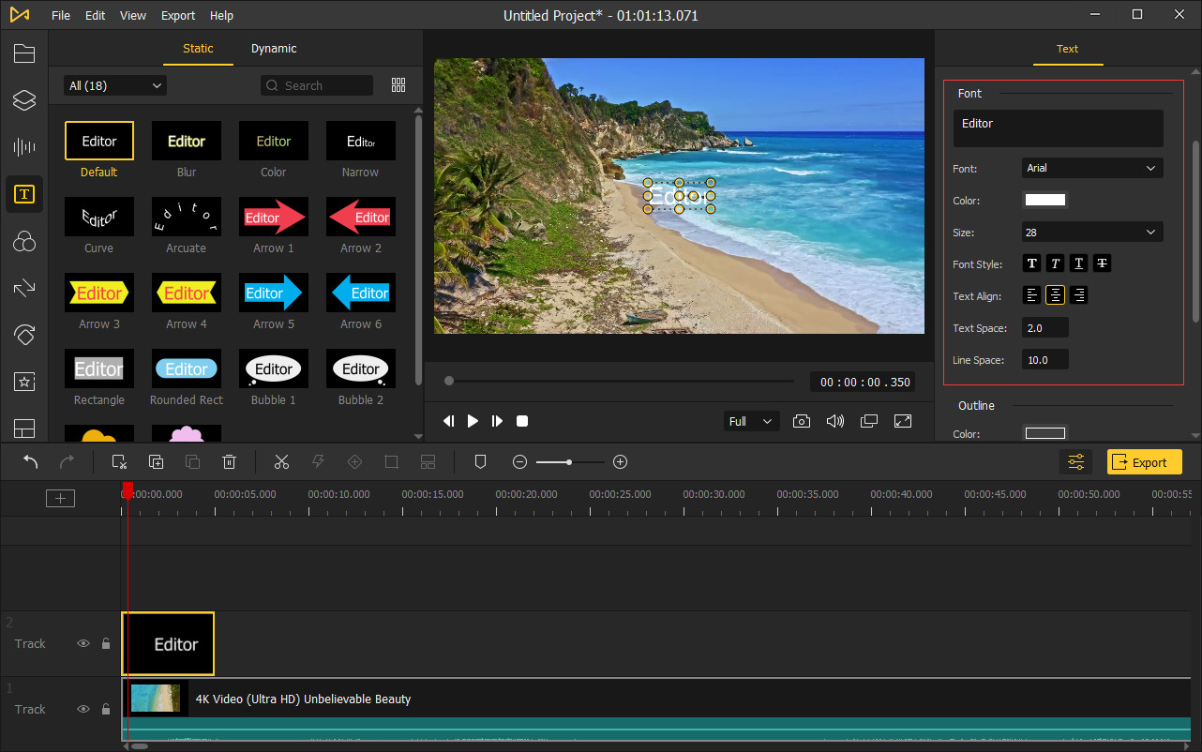Open the Size dropdown showing 28

1091,232
